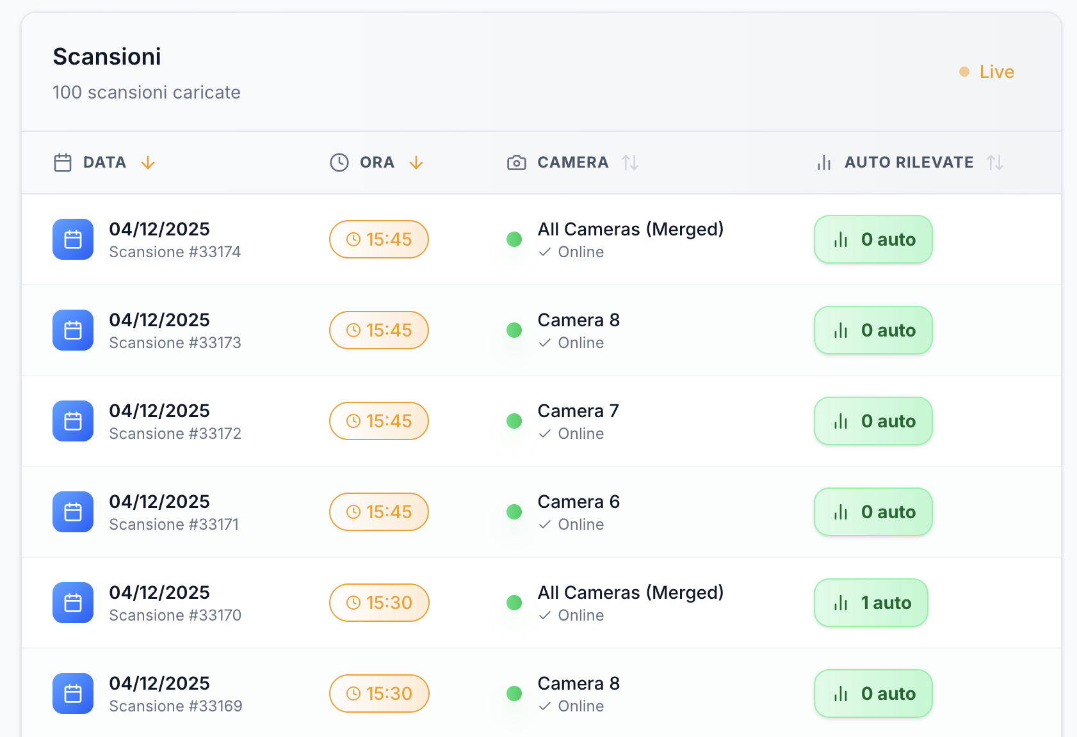This screenshot has width=1077, height=737.
Task: Click the blue calendar icon for Scansione #33169
Action: click(x=72, y=693)
